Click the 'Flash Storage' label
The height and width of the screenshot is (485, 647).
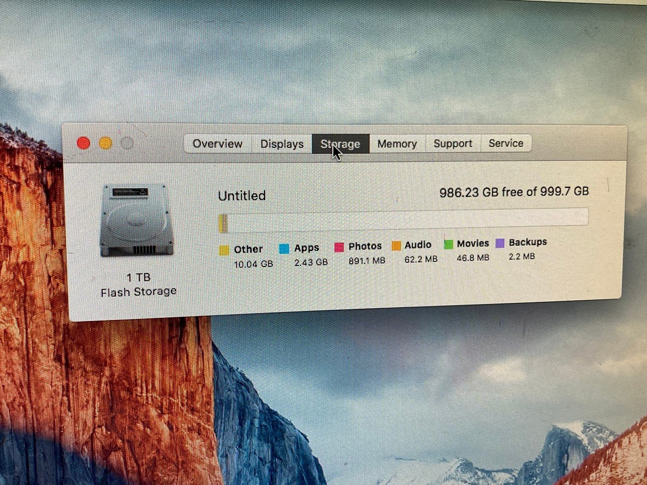point(138,292)
